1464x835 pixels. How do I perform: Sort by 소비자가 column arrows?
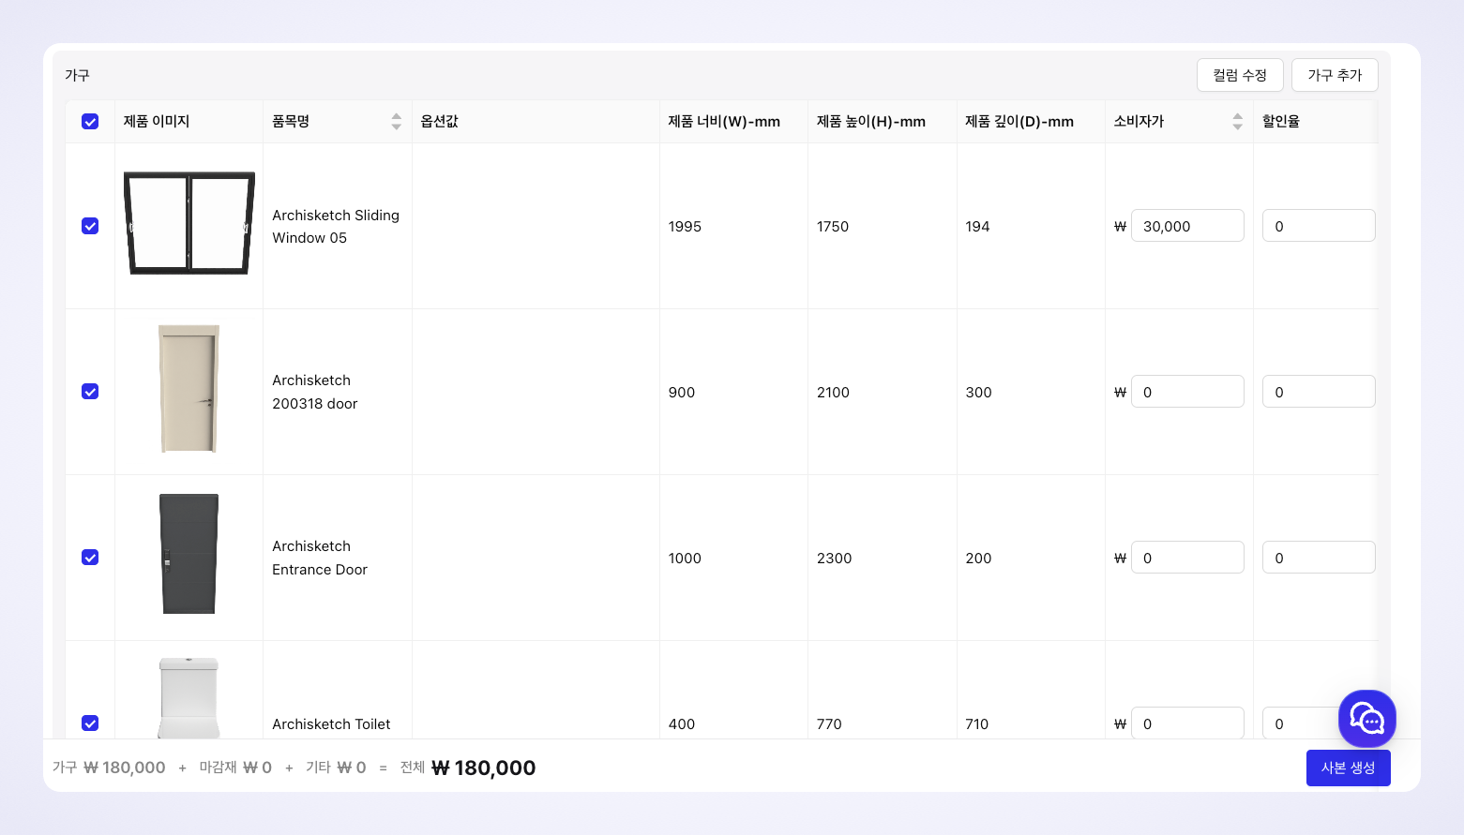[1237, 121]
